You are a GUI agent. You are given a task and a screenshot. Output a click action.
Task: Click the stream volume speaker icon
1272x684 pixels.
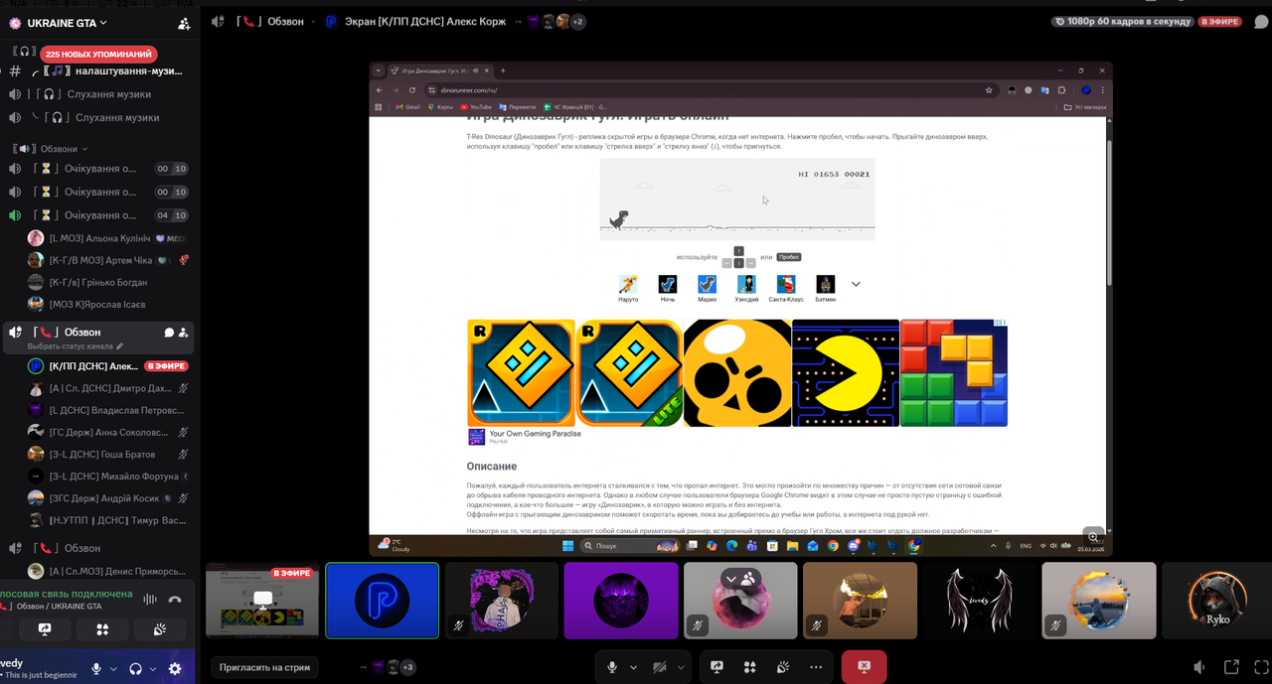[1199, 667]
